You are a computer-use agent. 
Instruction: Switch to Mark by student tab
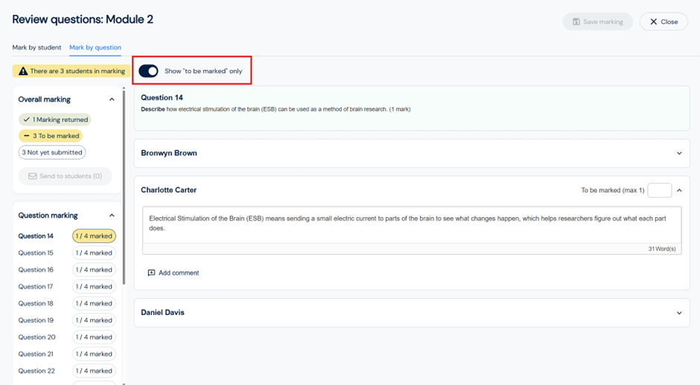[36, 48]
